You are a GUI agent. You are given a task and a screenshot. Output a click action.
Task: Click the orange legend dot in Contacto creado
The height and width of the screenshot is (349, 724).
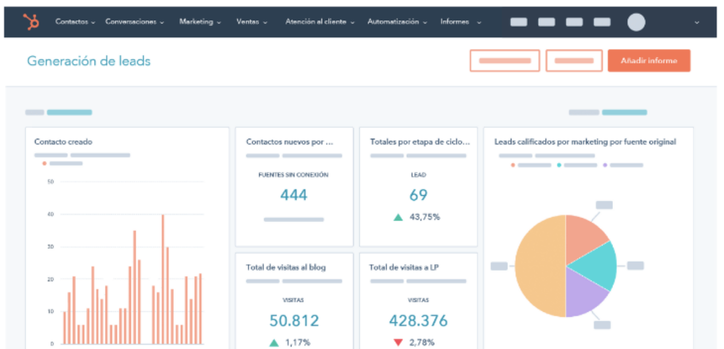44,163
